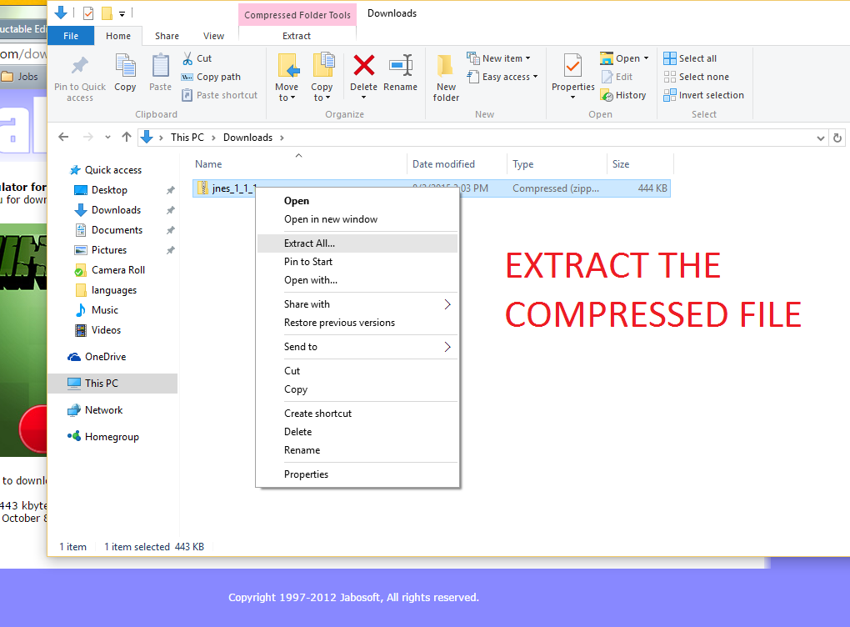Expand the Move to dropdown

pyautogui.click(x=287, y=98)
